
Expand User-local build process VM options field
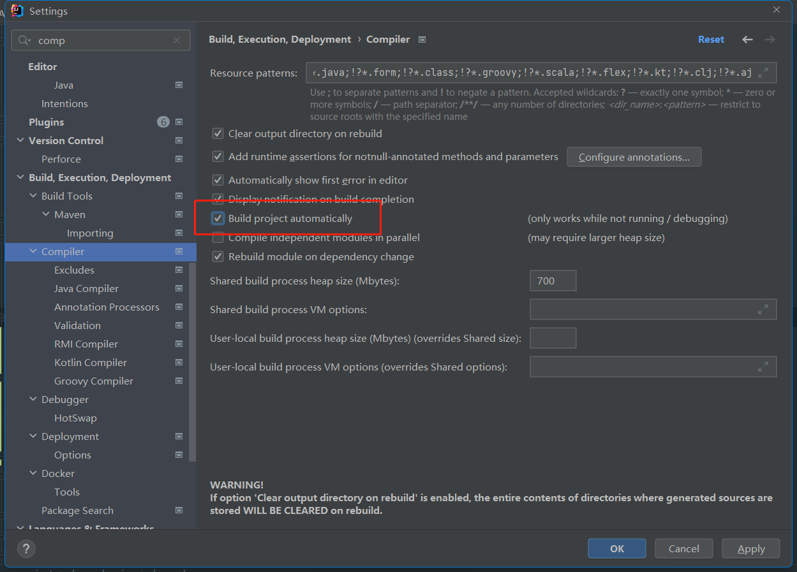pyautogui.click(x=763, y=367)
